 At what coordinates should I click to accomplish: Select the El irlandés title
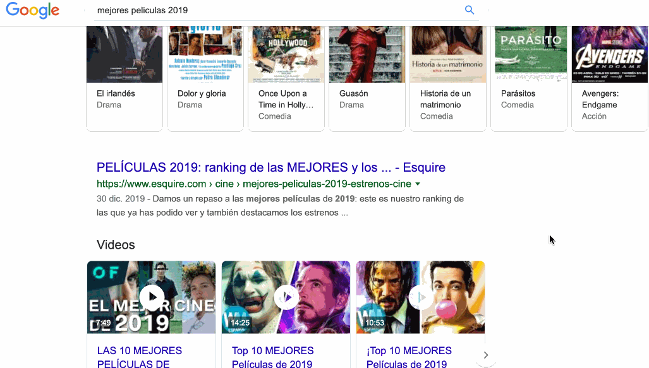point(116,93)
